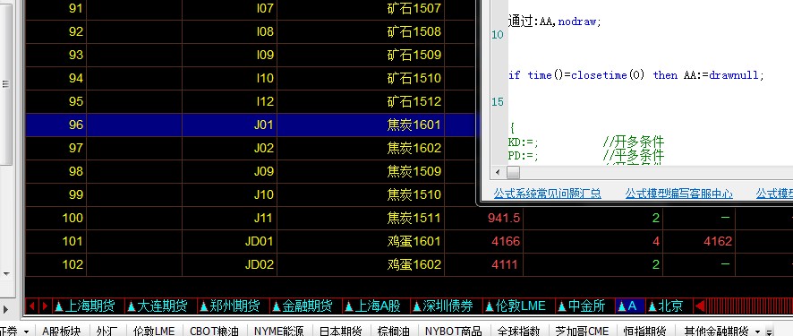Click the 通过:AA,nodraw; code line
This screenshot has height=336, width=793.
(555, 22)
